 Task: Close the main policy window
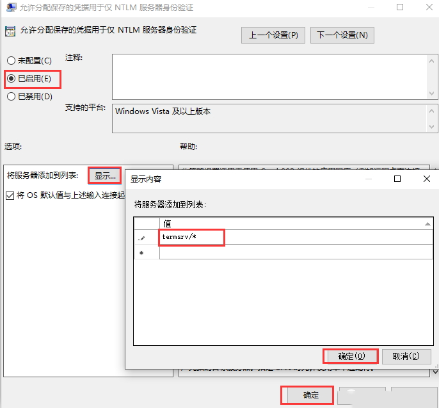[x=429, y=7]
